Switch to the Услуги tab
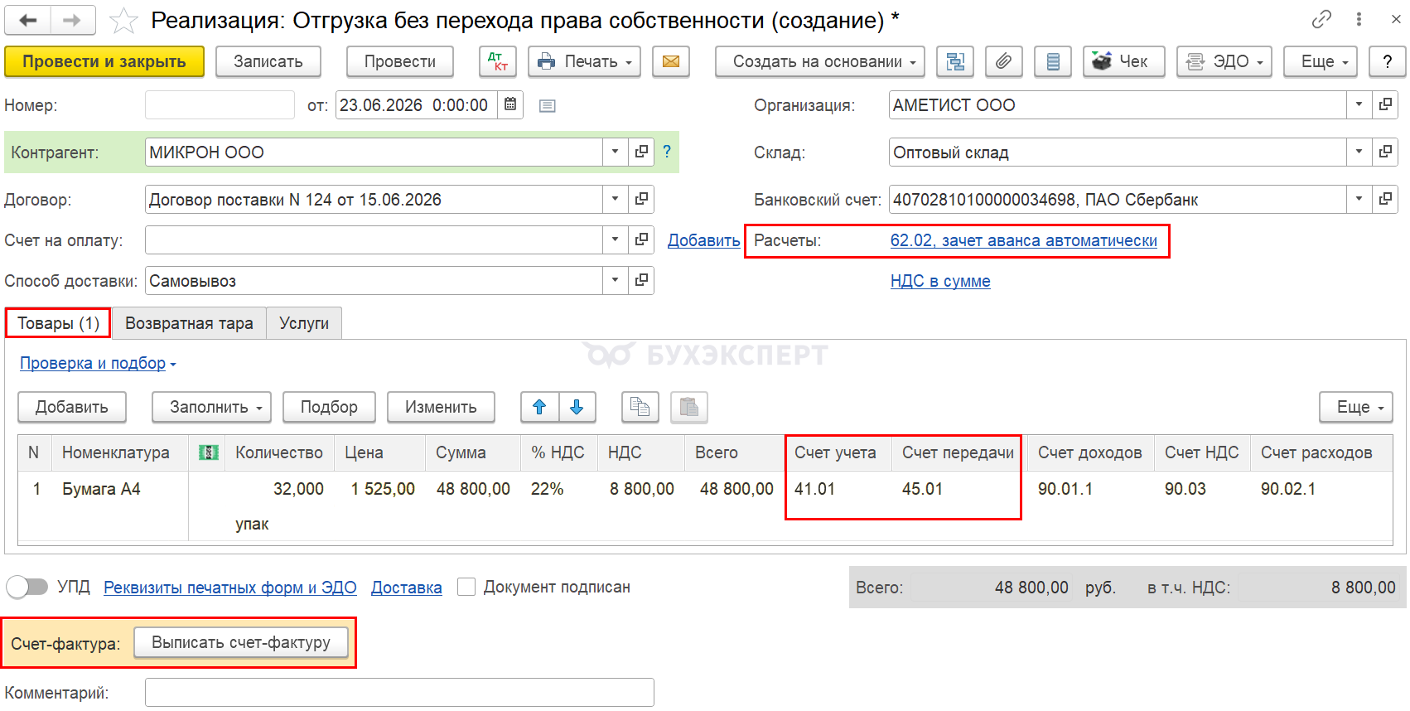Viewport: 1410px width, 711px height. point(304,323)
